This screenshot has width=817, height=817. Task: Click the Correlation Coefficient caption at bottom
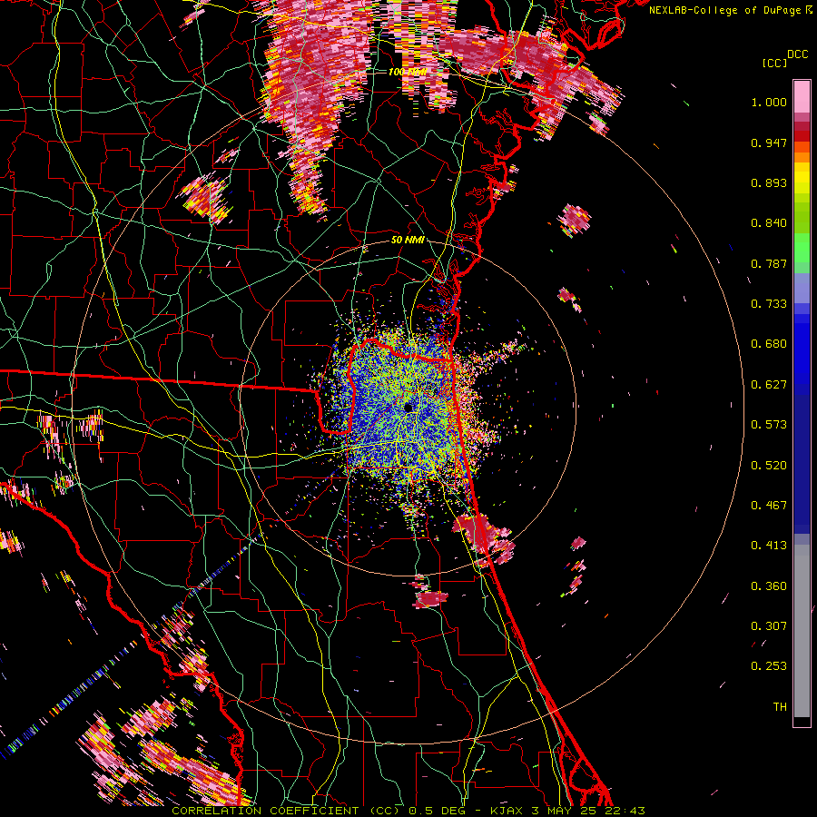coord(408,811)
